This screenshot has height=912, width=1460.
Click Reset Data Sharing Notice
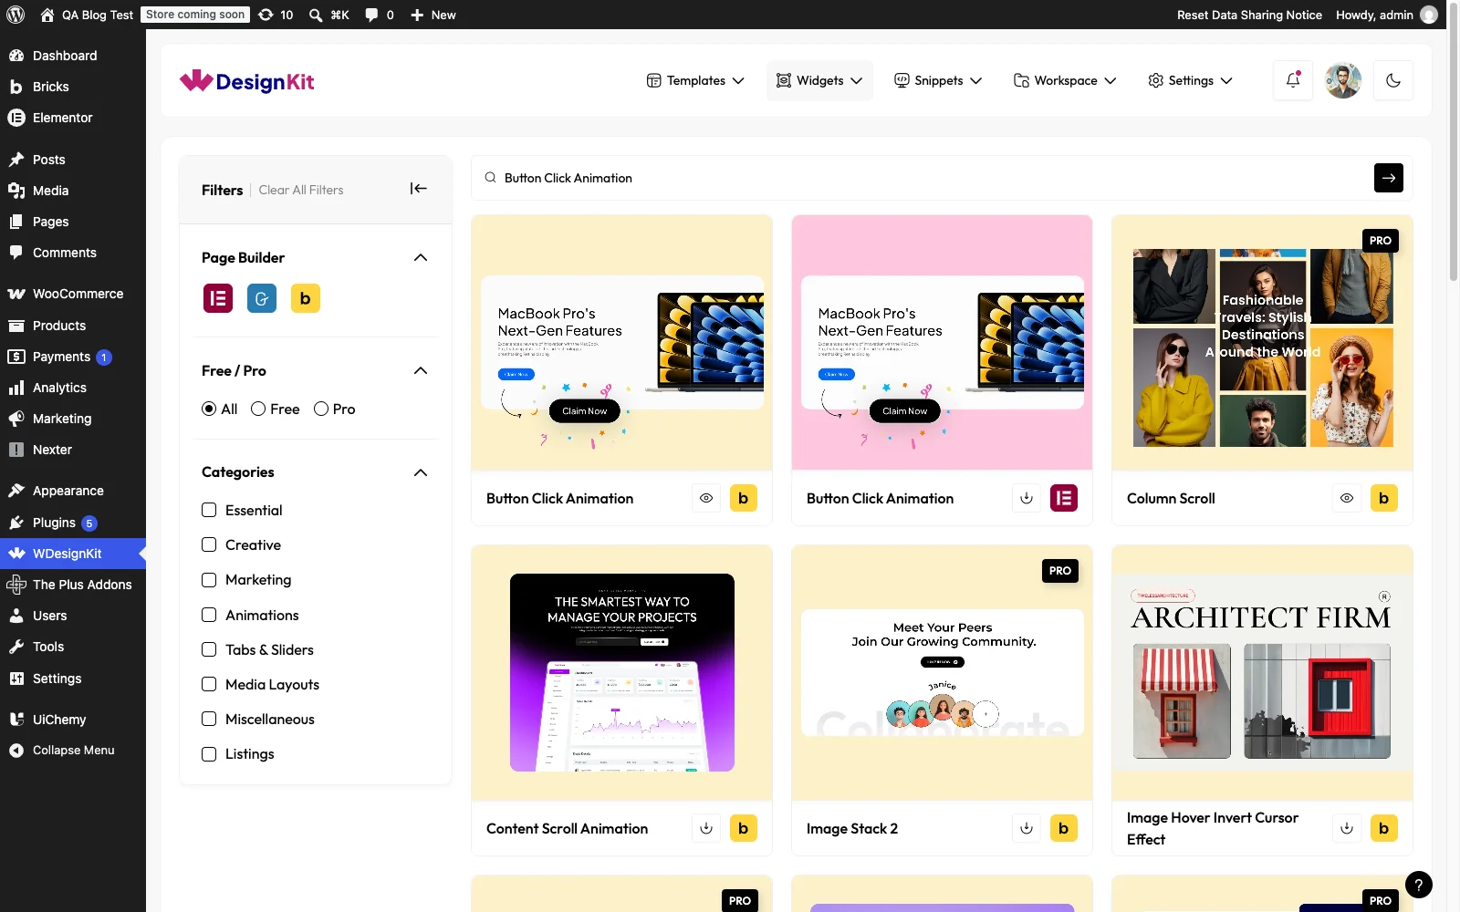coord(1249,15)
